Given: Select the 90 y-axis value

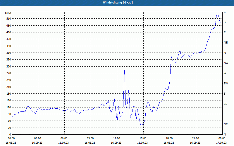Looking at the screenshot, I should (x=9, y=114).
